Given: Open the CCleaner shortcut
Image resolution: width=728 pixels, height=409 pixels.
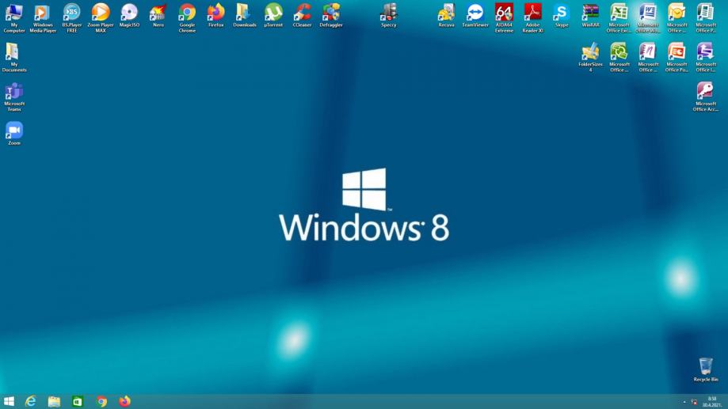Looking at the screenshot, I should 303,15.
